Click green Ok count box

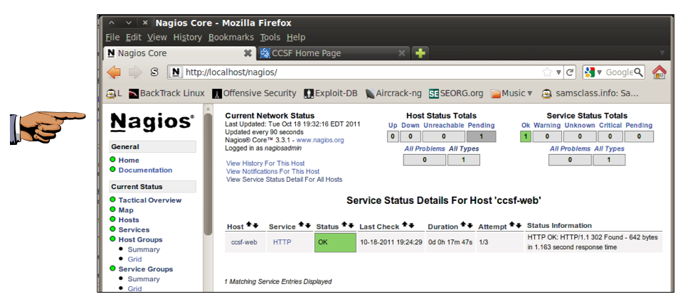coord(525,136)
